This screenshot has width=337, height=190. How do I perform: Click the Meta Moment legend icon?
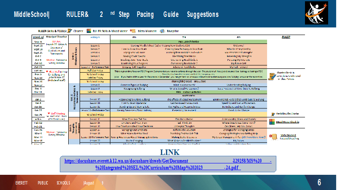tap(133, 31)
